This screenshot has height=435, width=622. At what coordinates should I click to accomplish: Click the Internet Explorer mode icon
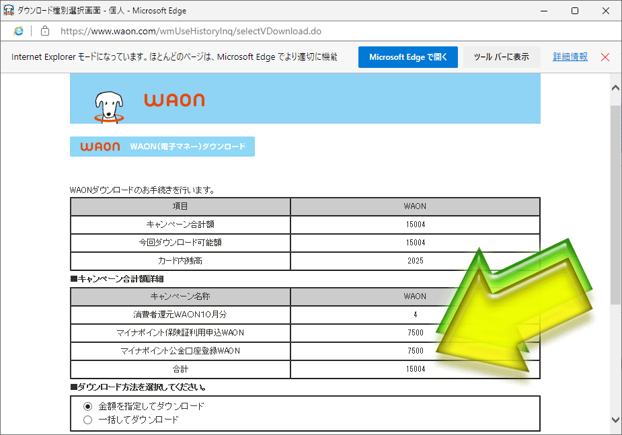click(x=18, y=31)
